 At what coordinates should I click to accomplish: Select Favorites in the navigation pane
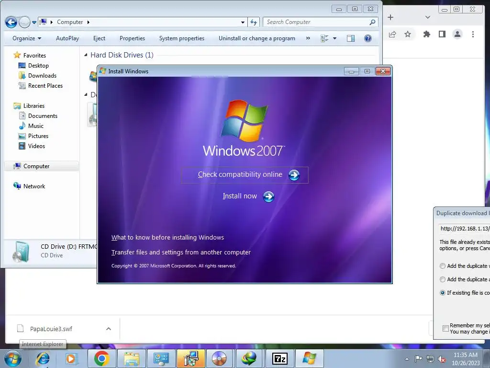pyautogui.click(x=34, y=56)
